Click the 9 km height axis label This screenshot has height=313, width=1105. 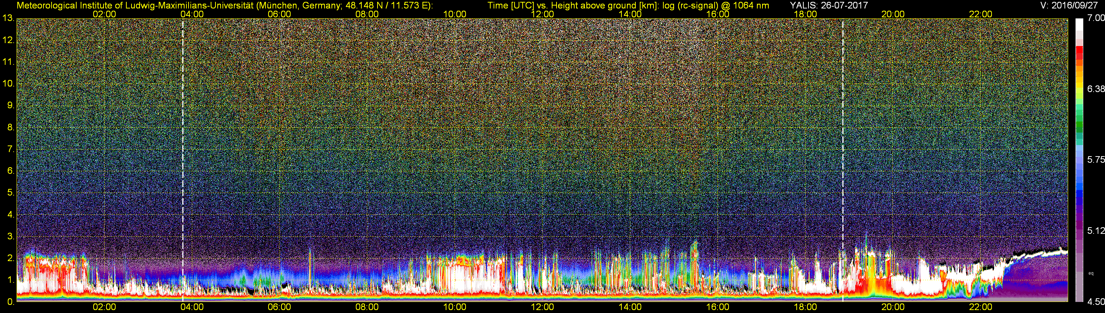click(x=10, y=105)
